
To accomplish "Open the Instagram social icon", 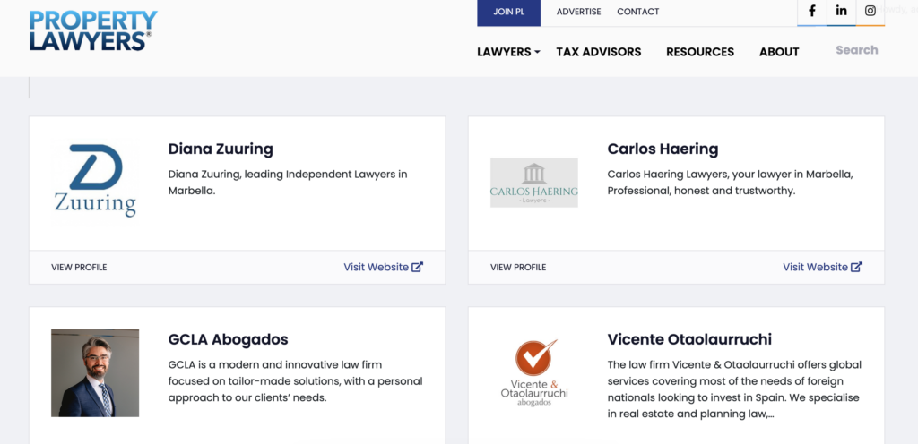I will point(870,12).
